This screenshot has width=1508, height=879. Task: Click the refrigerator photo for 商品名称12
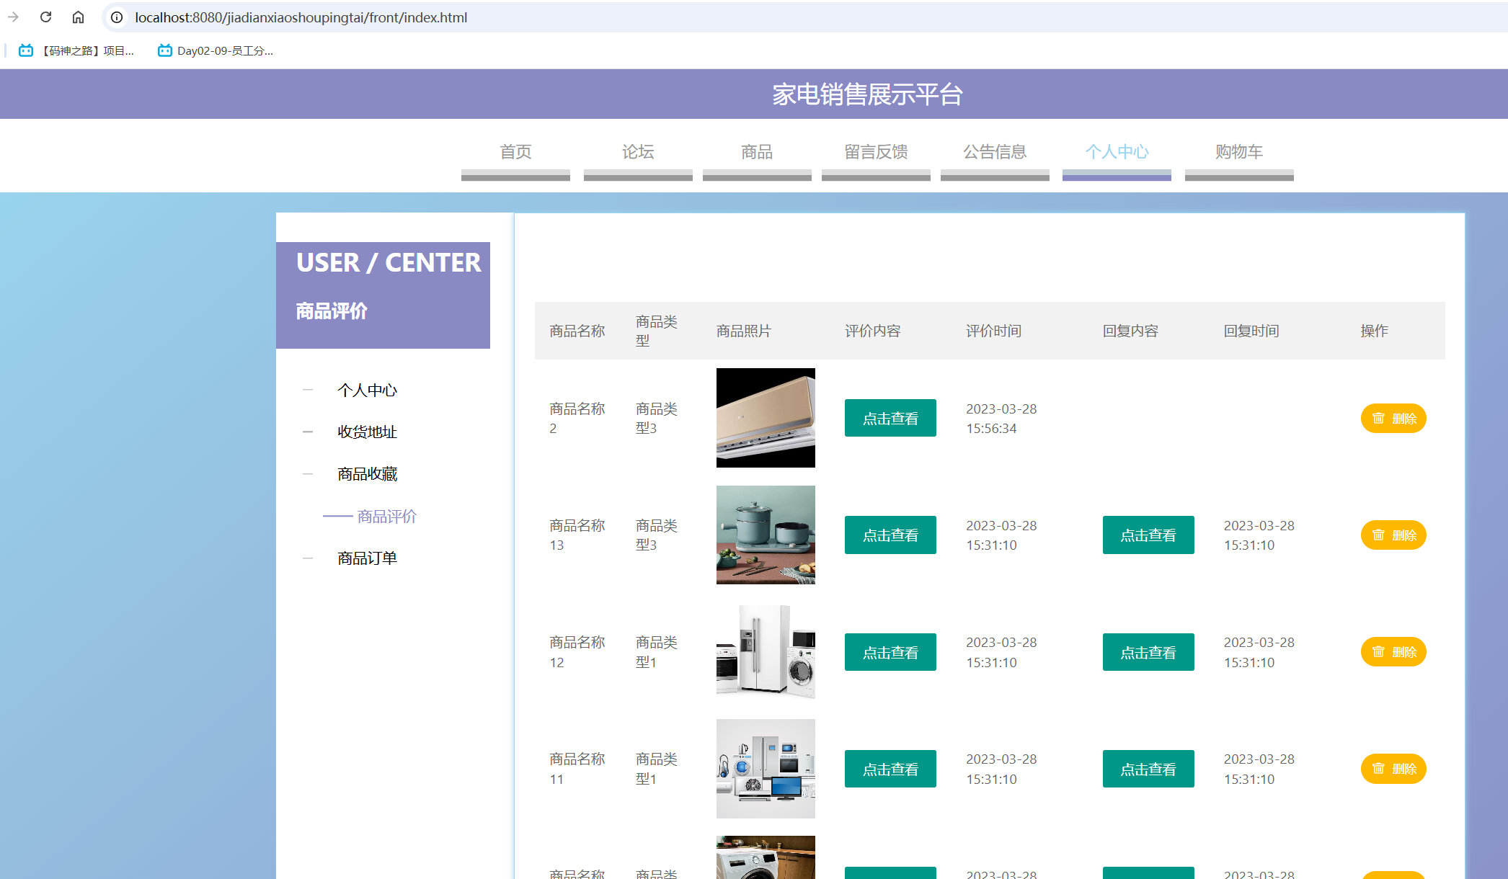click(x=766, y=652)
